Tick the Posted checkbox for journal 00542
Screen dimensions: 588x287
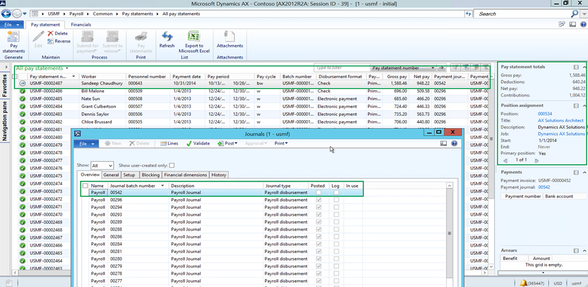(x=319, y=193)
